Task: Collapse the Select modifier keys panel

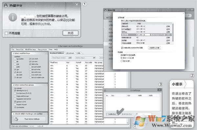Action: point(46,53)
